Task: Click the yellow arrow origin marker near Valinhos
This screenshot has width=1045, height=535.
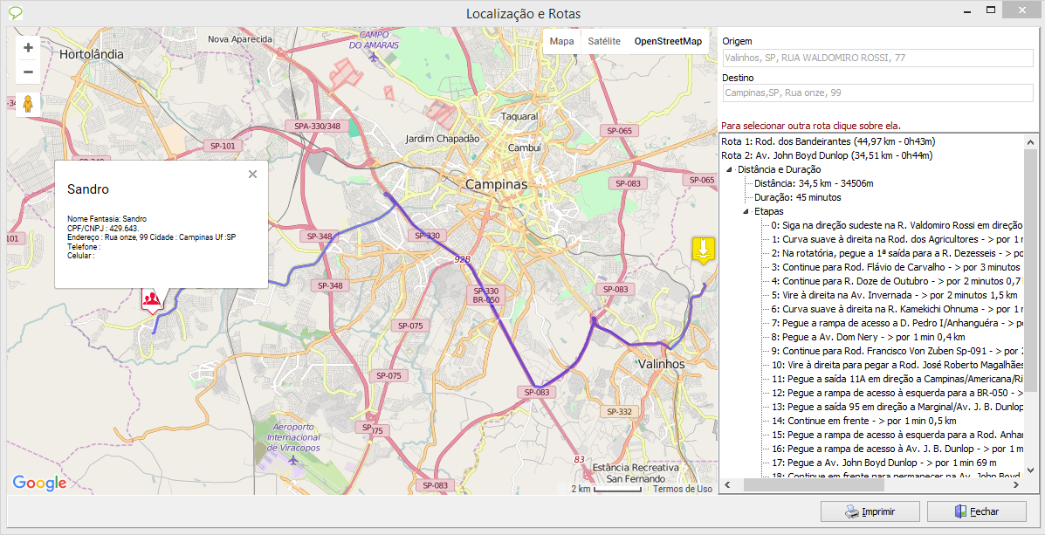Action: pyautogui.click(x=703, y=249)
